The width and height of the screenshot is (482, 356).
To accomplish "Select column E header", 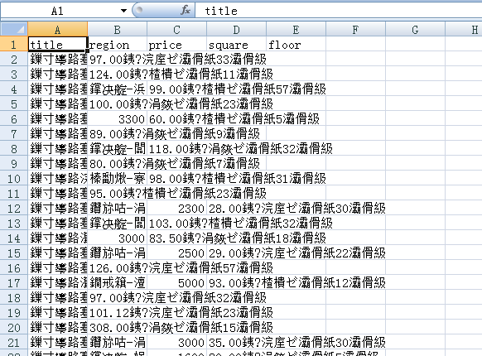I will 296,30.
